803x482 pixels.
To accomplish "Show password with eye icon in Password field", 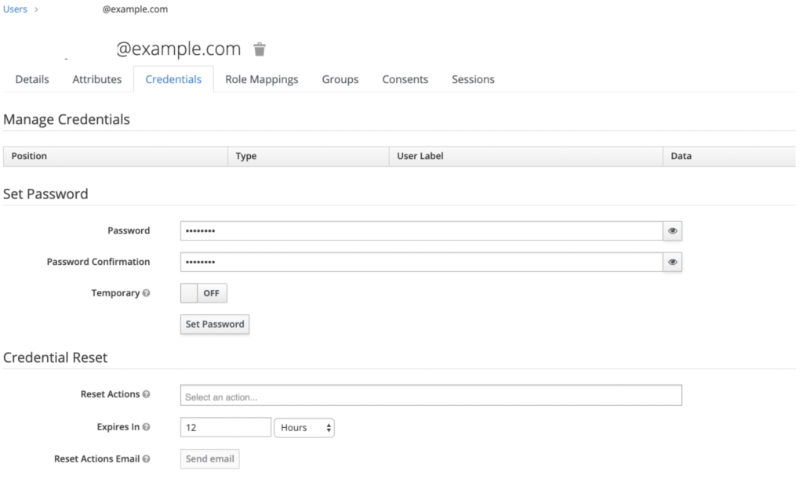I will tap(672, 231).
